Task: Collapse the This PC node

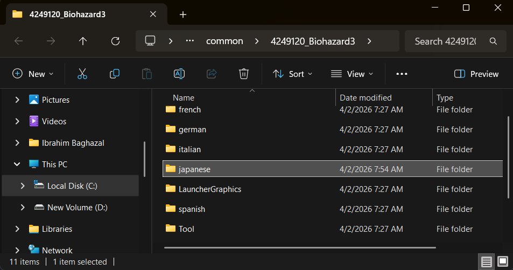Action: click(17, 164)
